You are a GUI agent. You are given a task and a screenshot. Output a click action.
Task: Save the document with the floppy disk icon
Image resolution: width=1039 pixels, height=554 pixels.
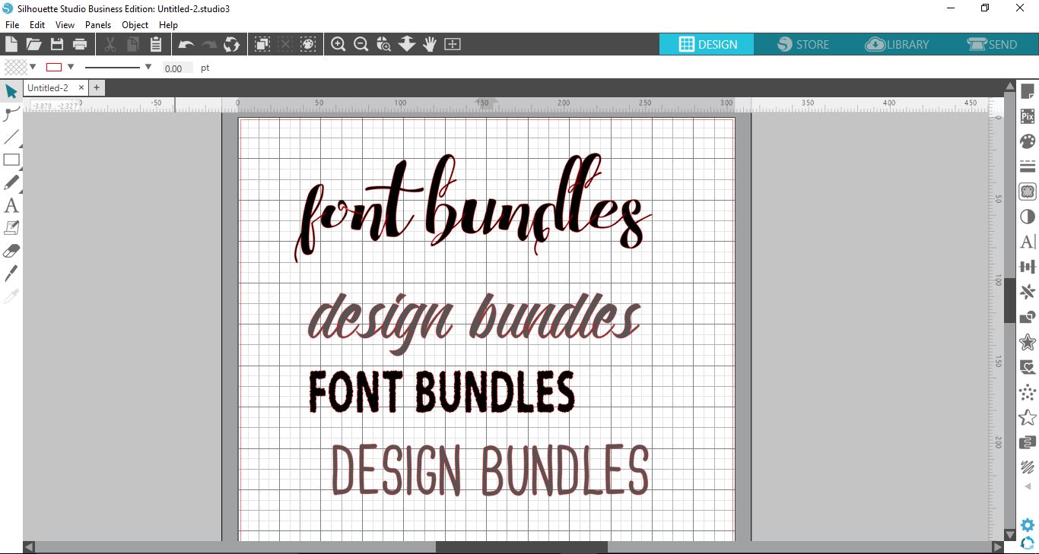pos(56,44)
